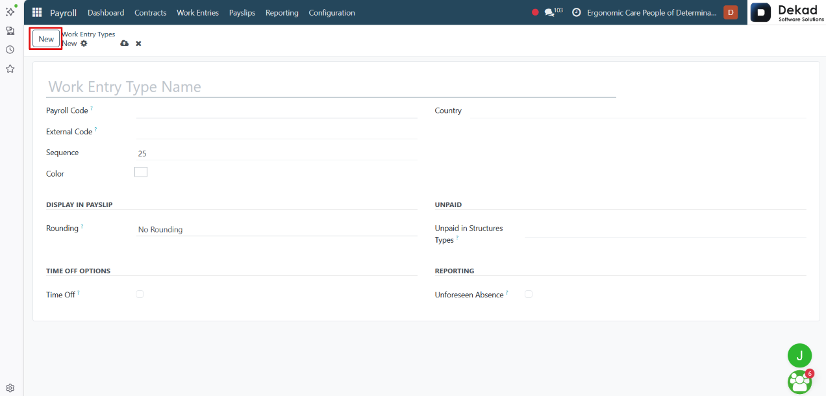
Task: Click the red recording dot indicator
Action: click(536, 12)
